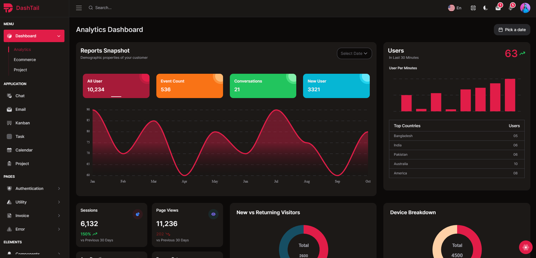Select the Event Count card

click(189, 86)
